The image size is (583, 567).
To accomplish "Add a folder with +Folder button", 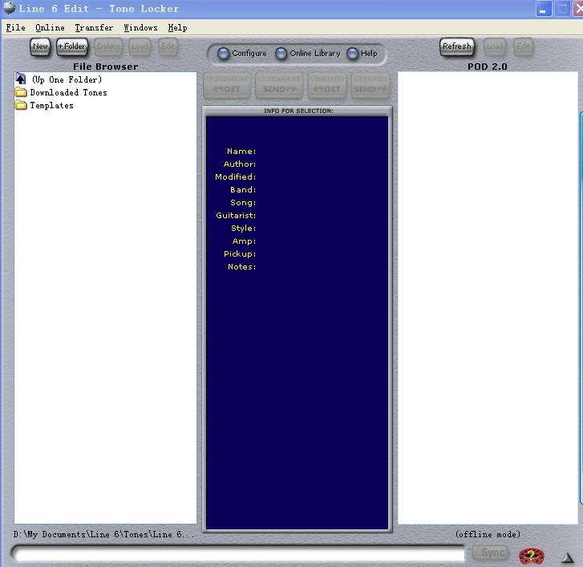I will [x=72, y=47].
